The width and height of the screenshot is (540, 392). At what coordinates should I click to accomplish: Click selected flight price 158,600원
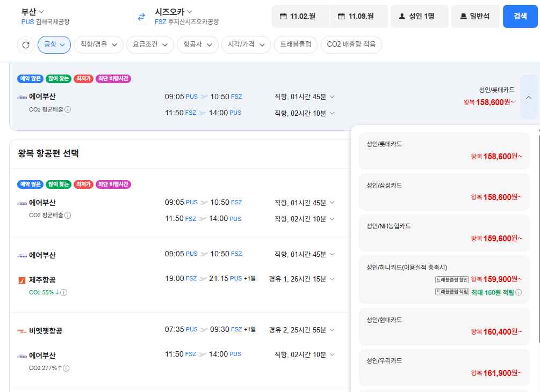489,102
